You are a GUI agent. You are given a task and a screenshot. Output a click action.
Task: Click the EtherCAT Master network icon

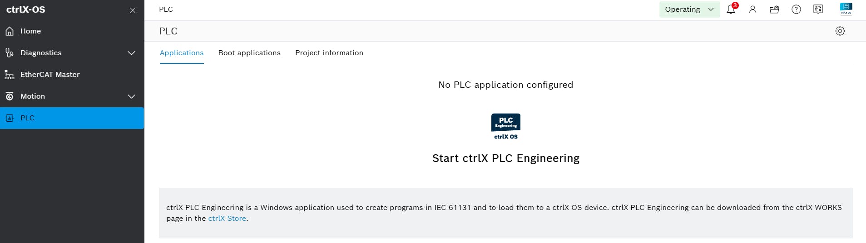coord(10,75)
